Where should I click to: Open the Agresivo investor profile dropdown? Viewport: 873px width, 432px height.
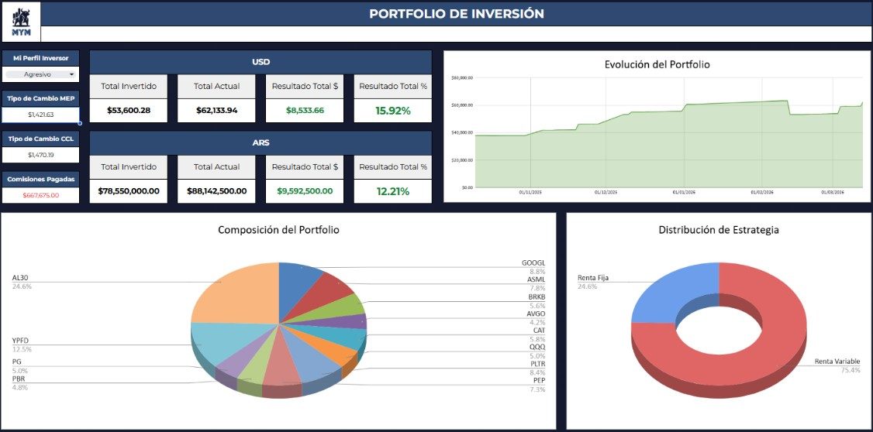40,74
